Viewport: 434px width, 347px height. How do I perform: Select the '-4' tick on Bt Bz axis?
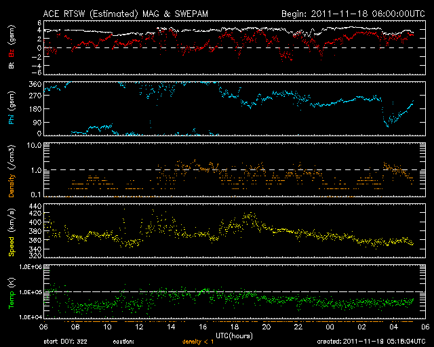point(36,66)
